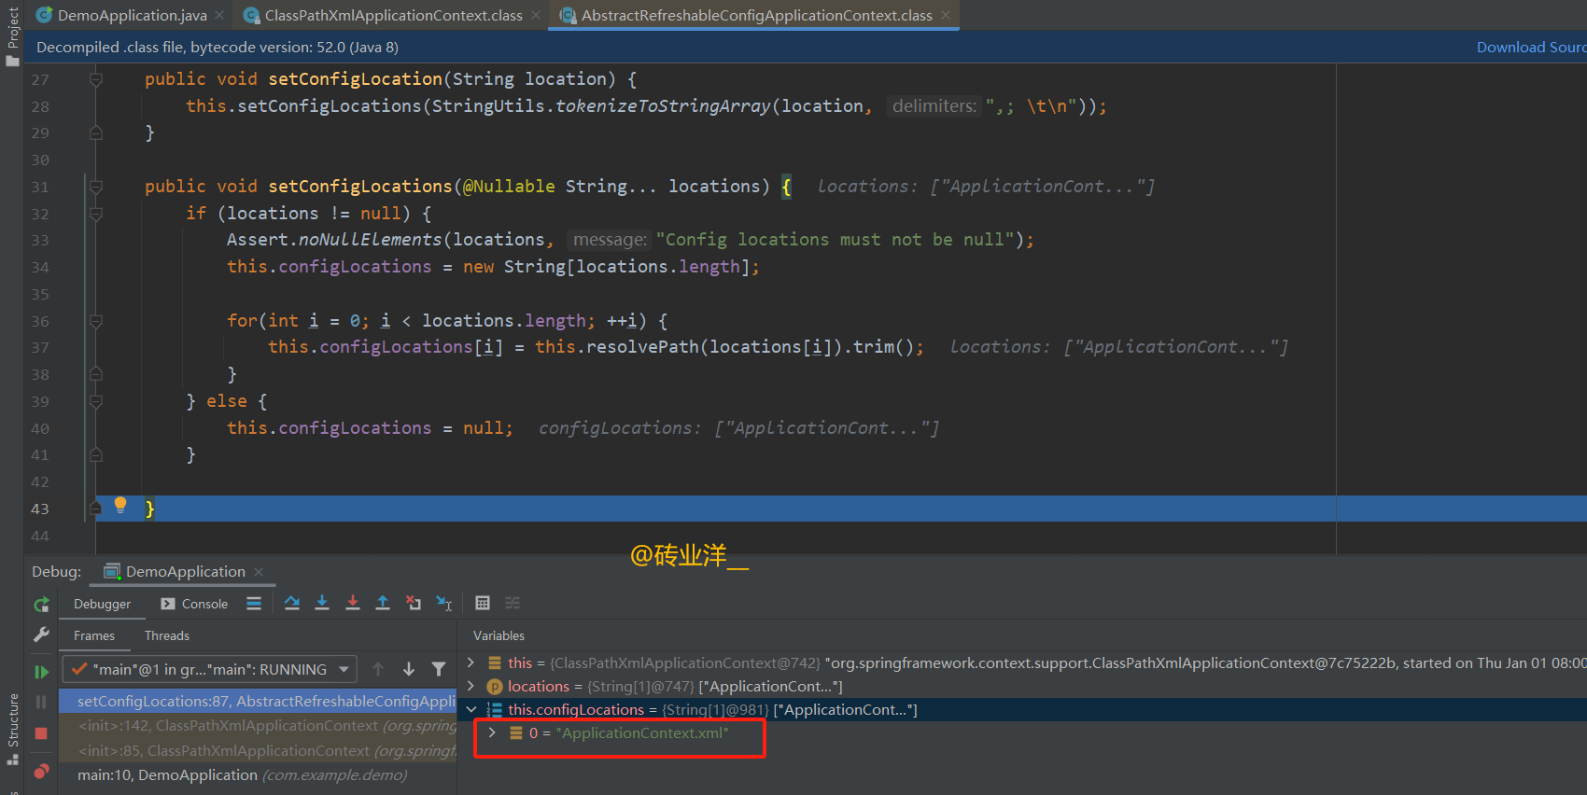The height and width of the screenshot is (795, 1587).
Task: Click the frames filter funnel icon
Action: coord(439,669)
